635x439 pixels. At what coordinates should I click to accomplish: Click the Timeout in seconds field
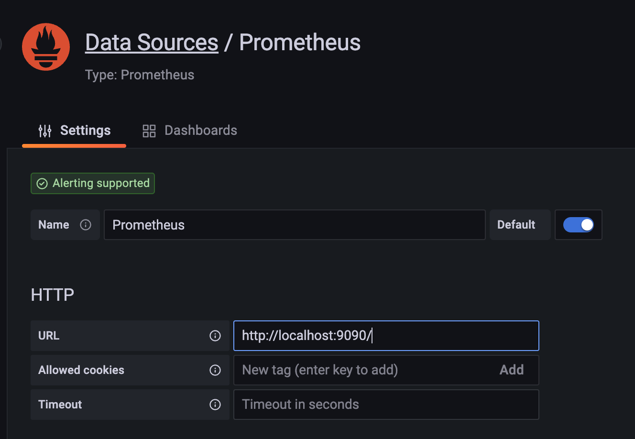[386, 405]
